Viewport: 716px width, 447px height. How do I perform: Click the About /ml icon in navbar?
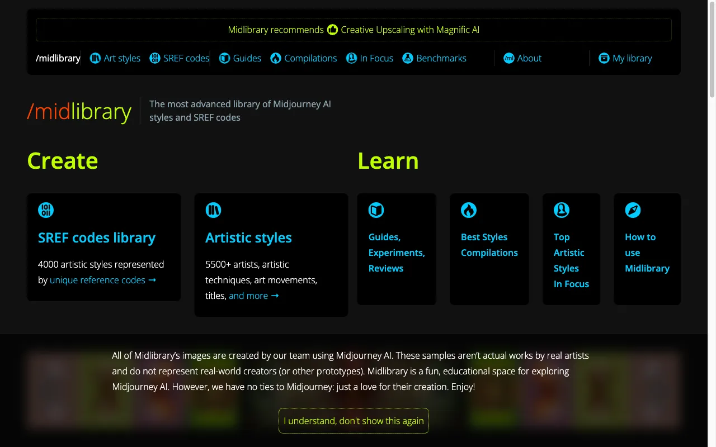508,58
